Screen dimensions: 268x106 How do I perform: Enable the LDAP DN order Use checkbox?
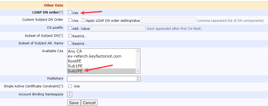70,12
